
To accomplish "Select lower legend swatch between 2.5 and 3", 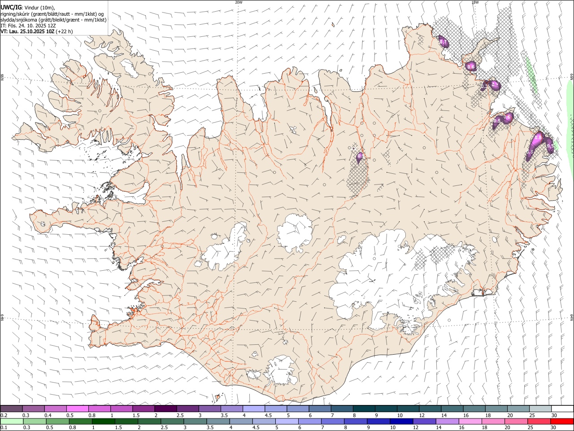I will 172,421.
